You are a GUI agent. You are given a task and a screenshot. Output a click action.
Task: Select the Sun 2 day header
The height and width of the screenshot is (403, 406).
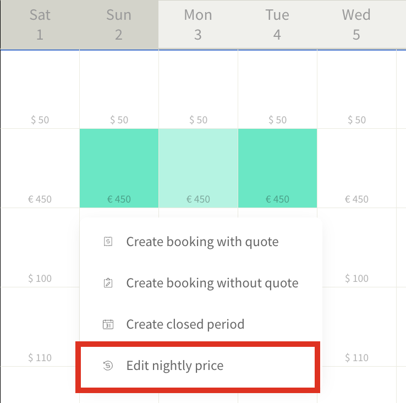119,25
